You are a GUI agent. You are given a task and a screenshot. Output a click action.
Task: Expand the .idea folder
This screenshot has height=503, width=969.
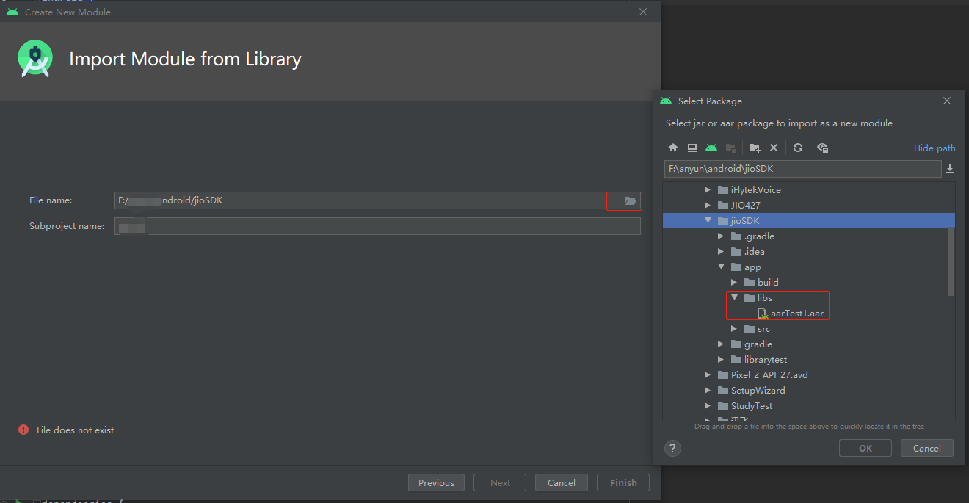(x=721, y=251)
